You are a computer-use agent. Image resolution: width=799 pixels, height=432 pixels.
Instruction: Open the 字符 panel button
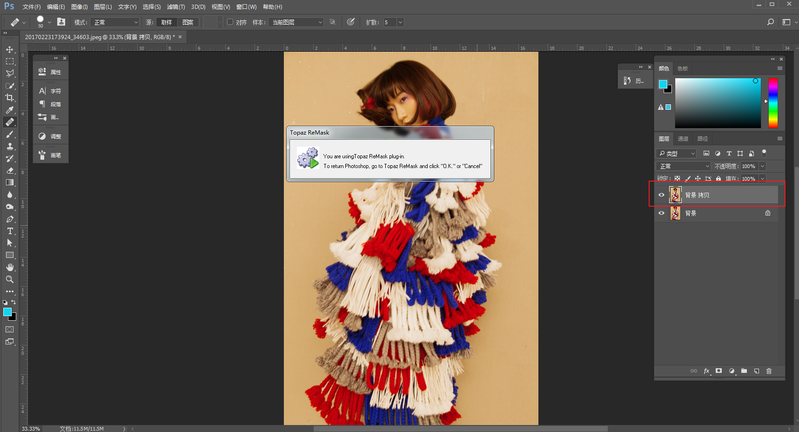click(x=51, y=91)
